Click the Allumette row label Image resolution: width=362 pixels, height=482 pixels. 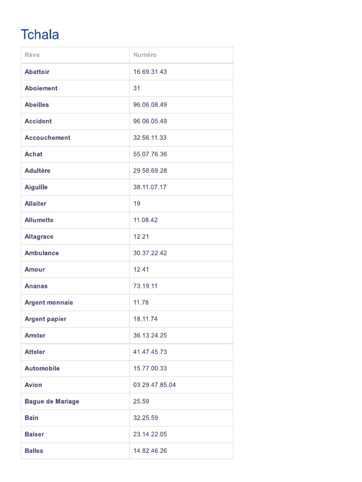pyautogui.click(x=39, y=220)
